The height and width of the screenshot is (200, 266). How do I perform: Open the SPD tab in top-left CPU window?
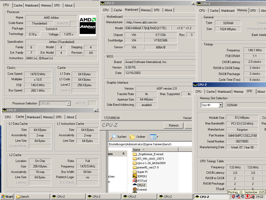[x=57, y=5]
